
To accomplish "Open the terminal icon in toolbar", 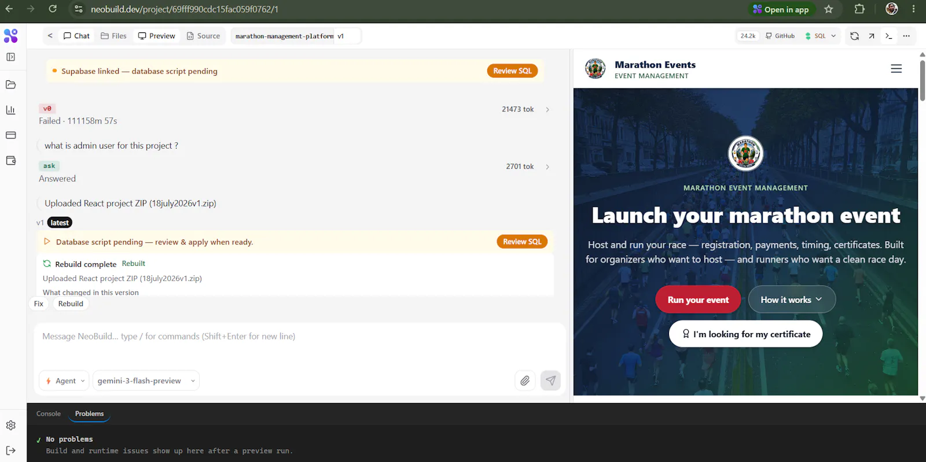I will (889, 36).
